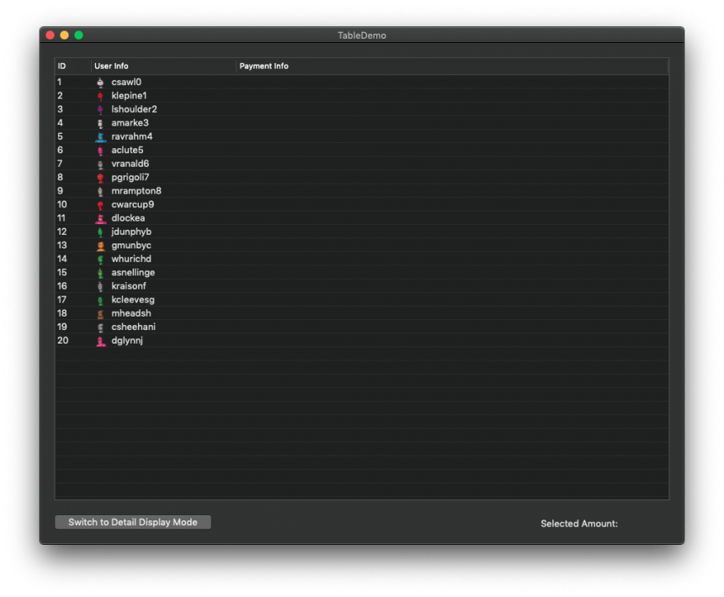Click the avatar icon beside kraisonf
Image resolution: width=724 pixels, height=597 pixels.
pyautogui.click(x=101, y=285)
